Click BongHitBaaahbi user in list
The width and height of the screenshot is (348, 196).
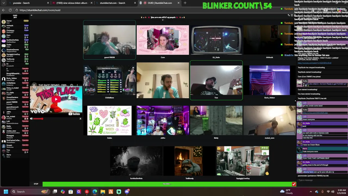(15, 74)
